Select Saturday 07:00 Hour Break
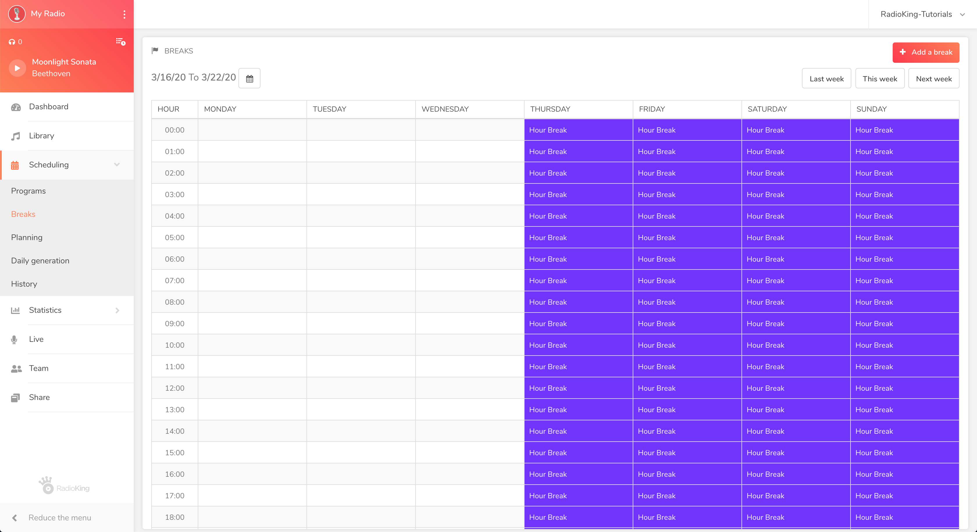The height and width of the screenshot is (532, 977). tap(796, 281)
